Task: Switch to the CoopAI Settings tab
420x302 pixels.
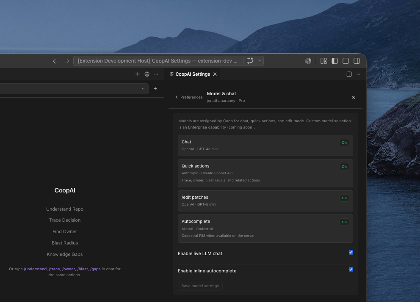Action: click(x=192, y=74)
